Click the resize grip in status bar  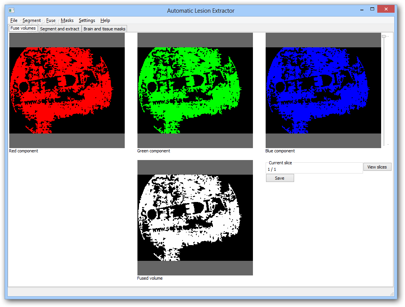pos(392,294)
